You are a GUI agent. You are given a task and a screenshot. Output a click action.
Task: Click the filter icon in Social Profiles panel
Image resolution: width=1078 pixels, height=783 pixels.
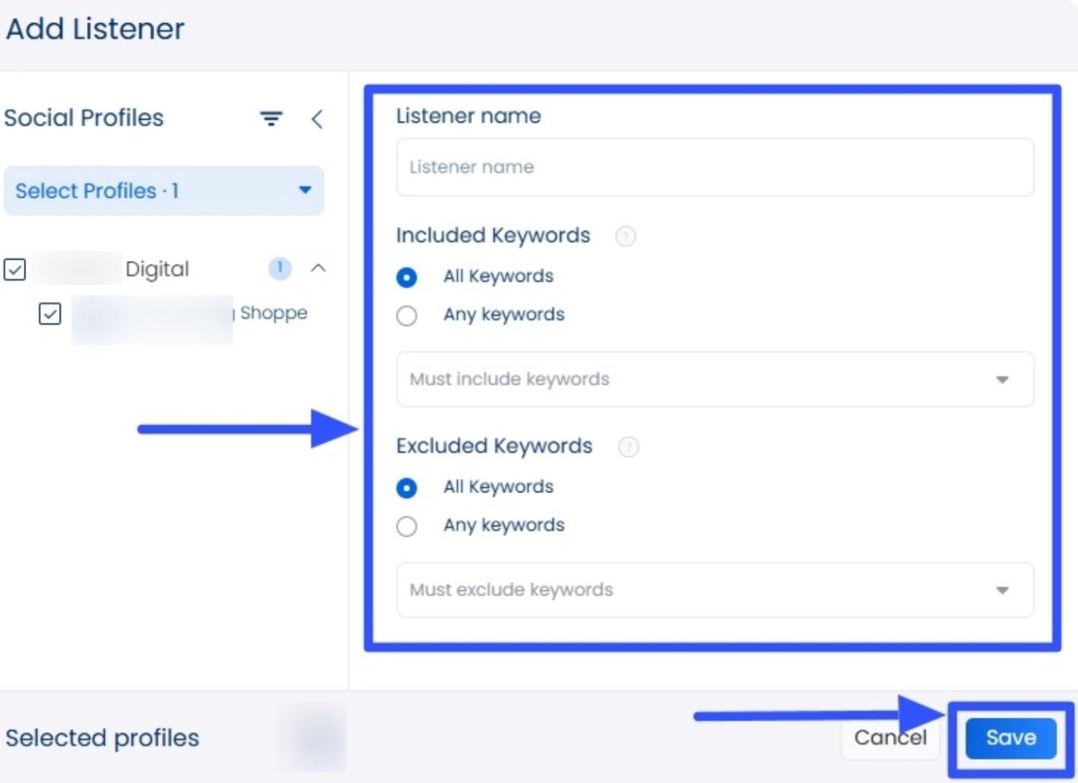[270, 119]
